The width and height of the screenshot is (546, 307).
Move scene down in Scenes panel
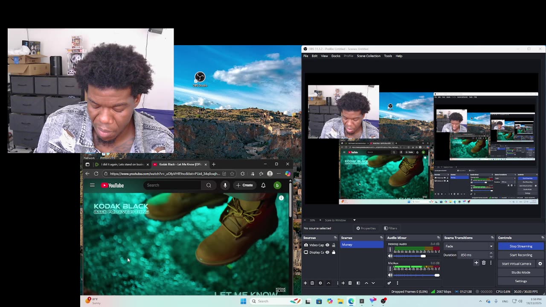pos(373,283)
